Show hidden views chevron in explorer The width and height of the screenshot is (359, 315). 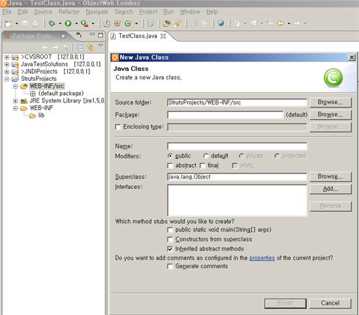point(78,35)
